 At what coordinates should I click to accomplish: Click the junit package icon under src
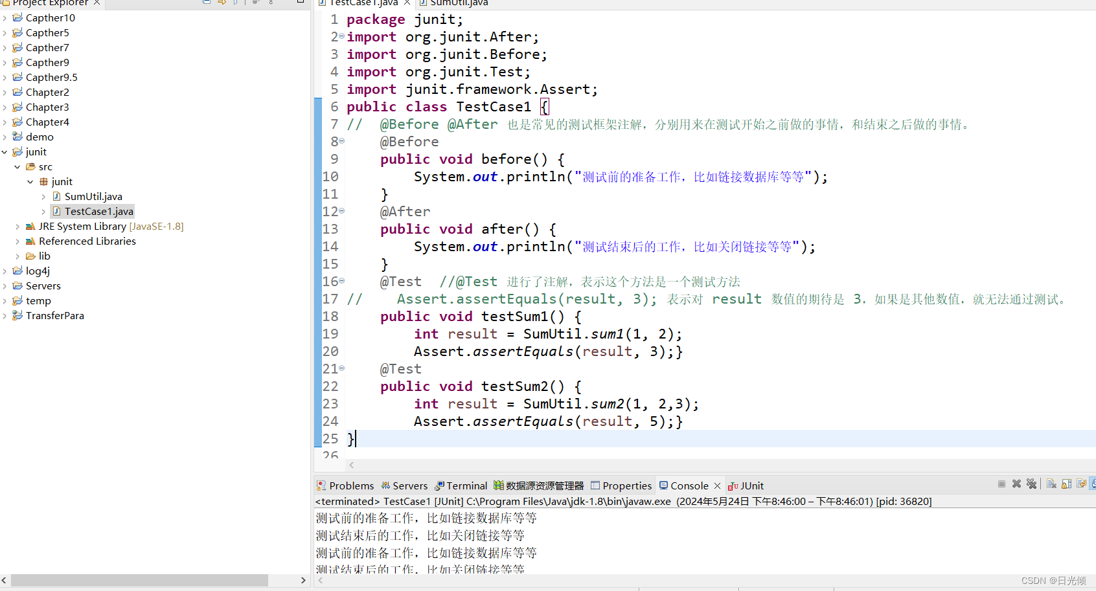(x=43, y=182)
